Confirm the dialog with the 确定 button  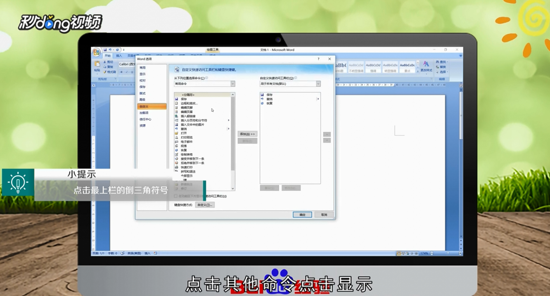pos(302,215)
